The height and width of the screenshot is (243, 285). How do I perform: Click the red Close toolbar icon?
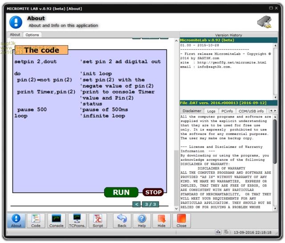coord(181,221)
